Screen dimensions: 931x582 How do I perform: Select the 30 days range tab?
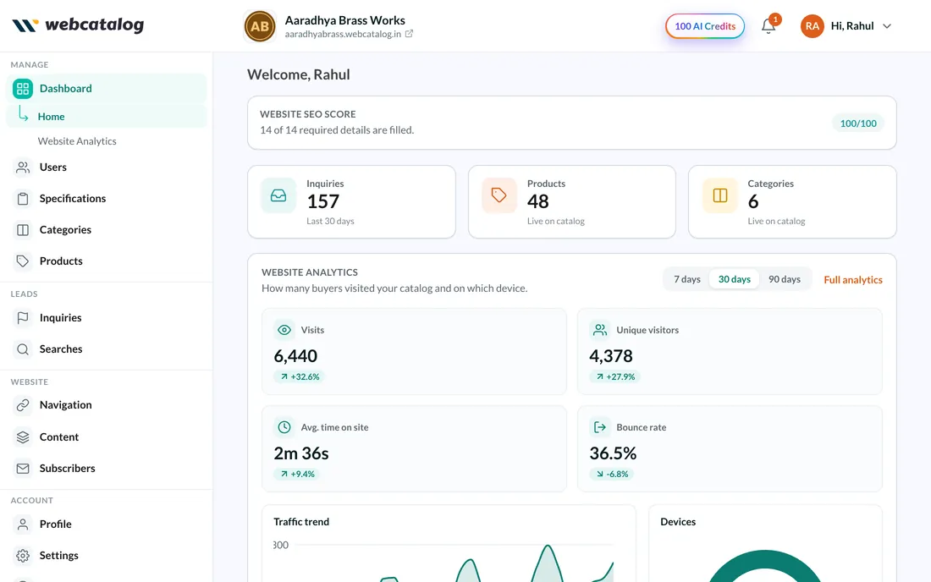coord(735,279)
